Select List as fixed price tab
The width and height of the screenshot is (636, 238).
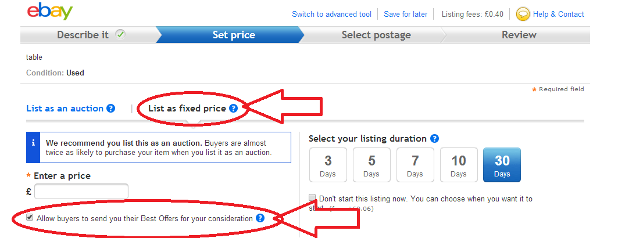click(x=187, y=109)
